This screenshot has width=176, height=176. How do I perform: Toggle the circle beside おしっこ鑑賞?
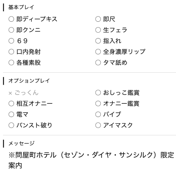point(98,93)
